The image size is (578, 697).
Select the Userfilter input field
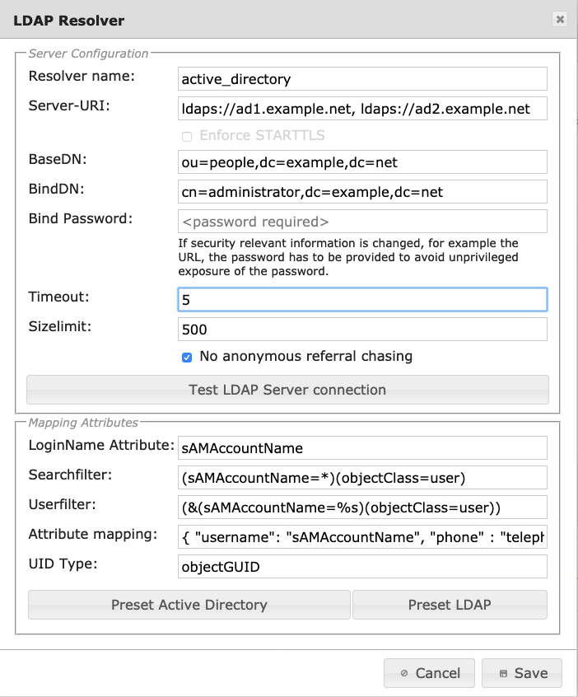tap(362, 507)
